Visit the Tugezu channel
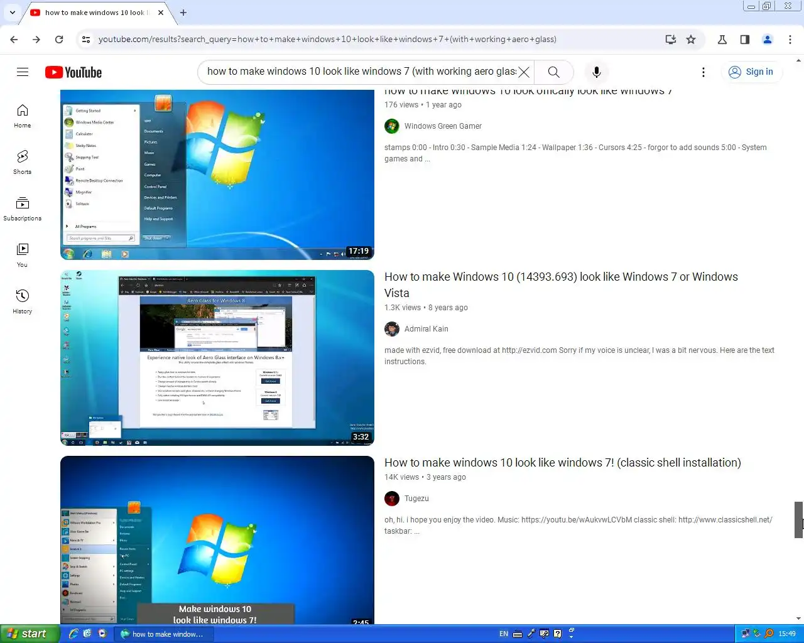This screenshot has width=804, height=643. coord(416,499)
